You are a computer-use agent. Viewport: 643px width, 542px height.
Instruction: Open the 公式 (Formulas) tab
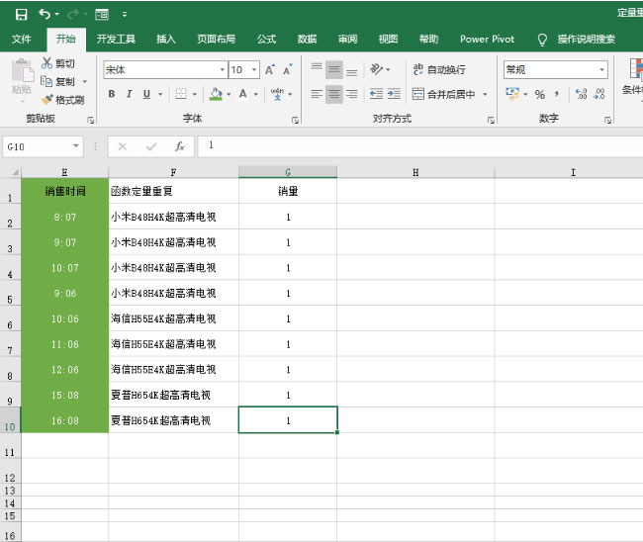tap(266, 40)
